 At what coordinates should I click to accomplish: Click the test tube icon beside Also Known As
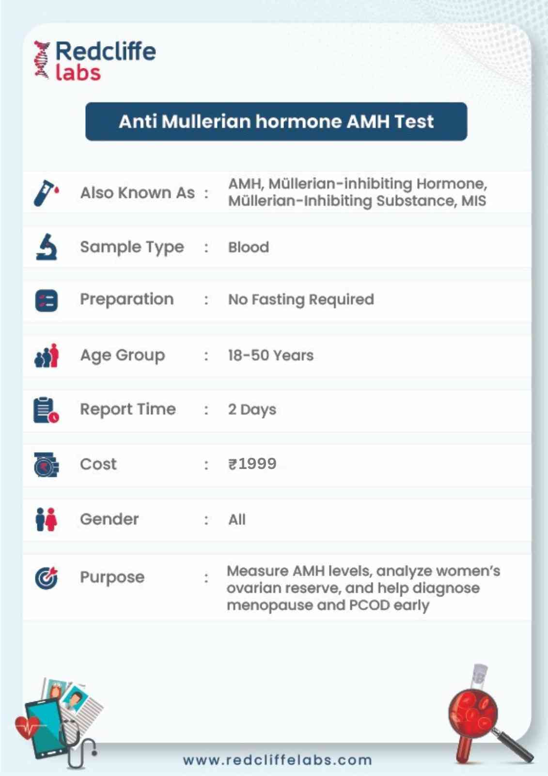pyautogui.click(x=46, y=193)
